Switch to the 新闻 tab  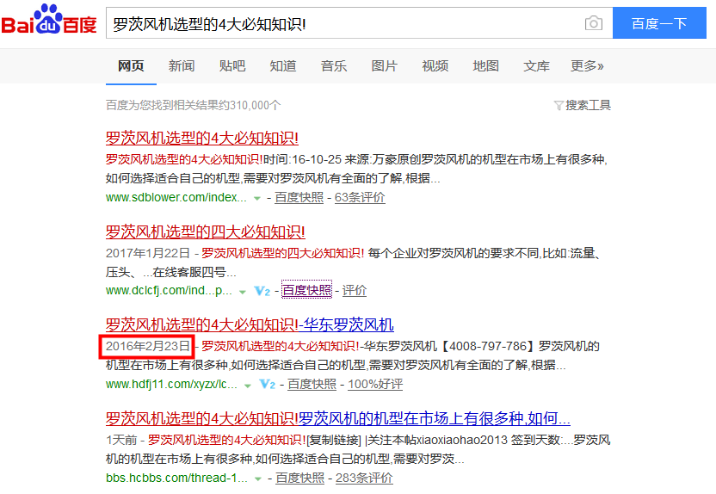(182, 66)
